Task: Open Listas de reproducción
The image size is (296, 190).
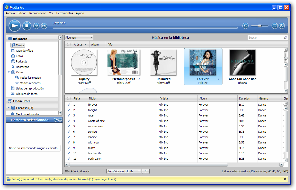Action: 27,88
